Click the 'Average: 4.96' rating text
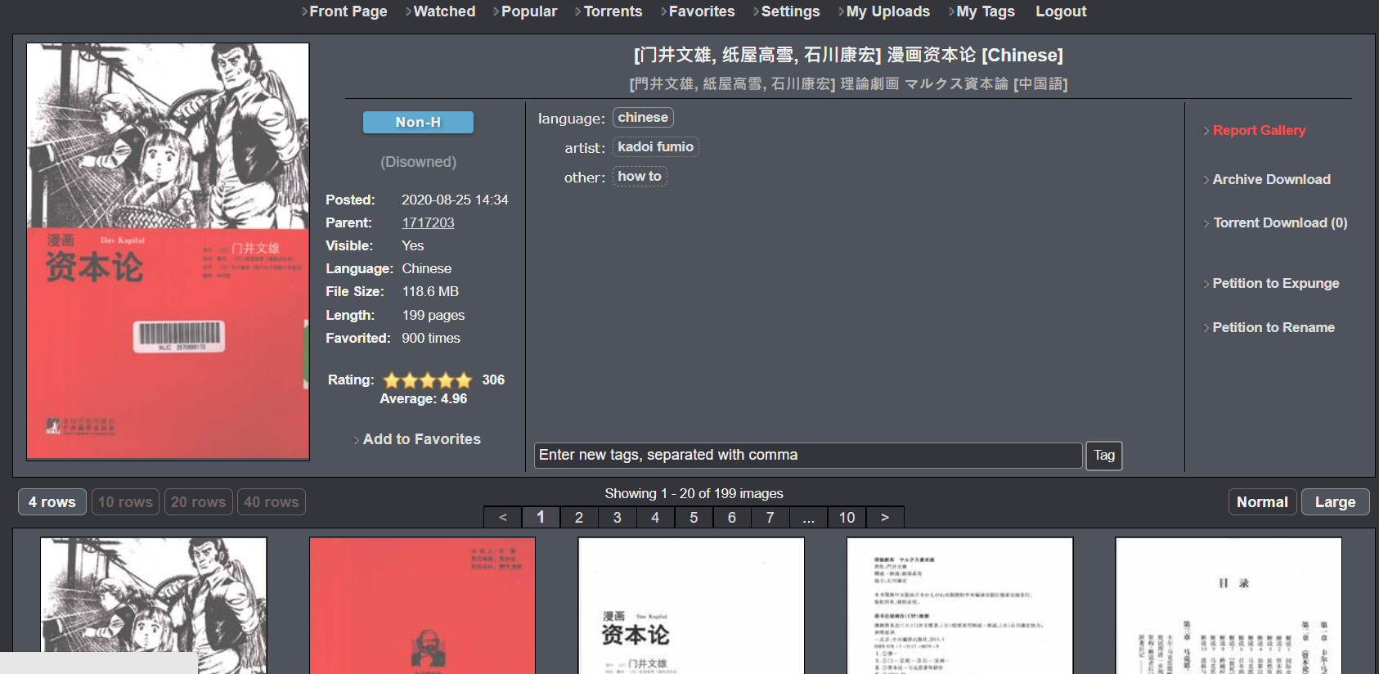 423,399
